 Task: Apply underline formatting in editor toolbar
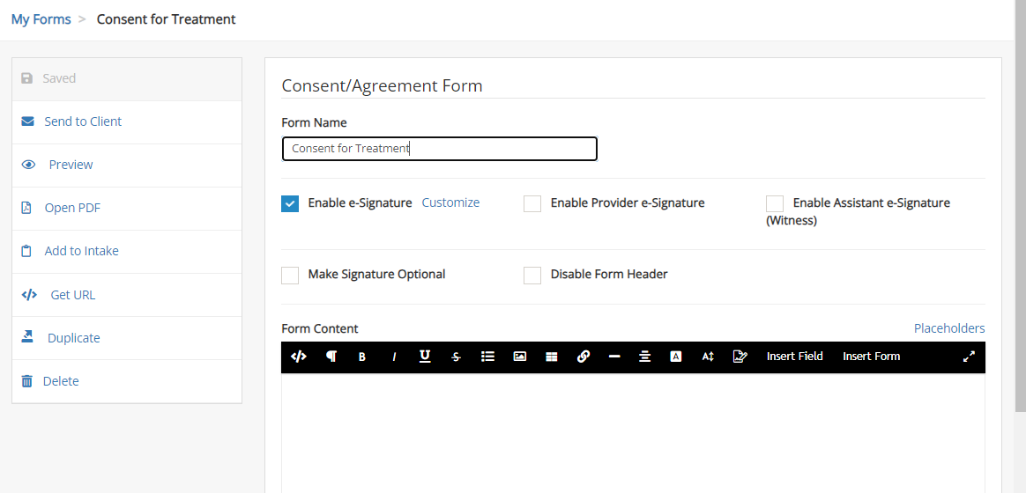(425, 357)
